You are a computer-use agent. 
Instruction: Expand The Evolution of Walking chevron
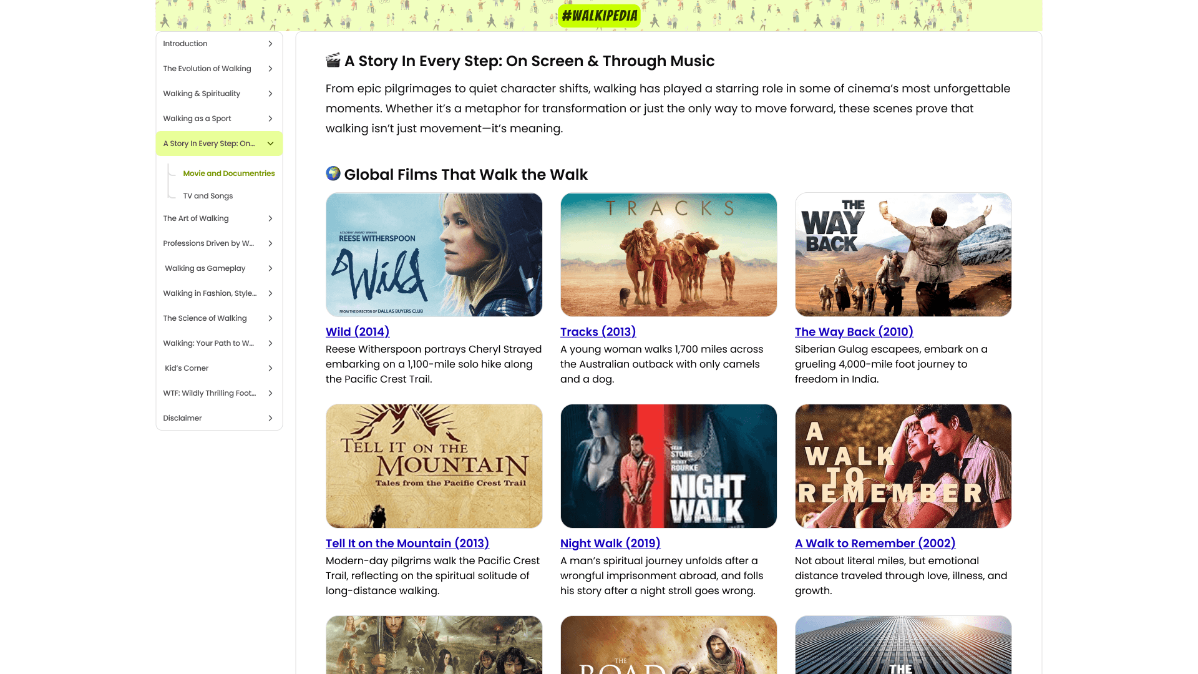click(x=270, y=69)
